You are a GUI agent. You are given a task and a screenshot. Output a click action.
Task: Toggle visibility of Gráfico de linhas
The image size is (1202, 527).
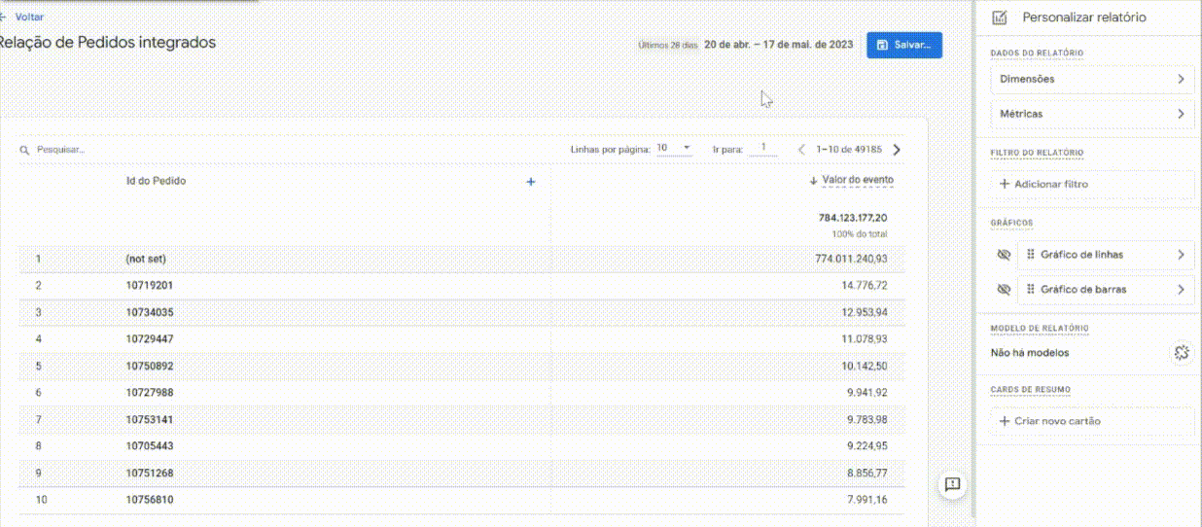1004,255
